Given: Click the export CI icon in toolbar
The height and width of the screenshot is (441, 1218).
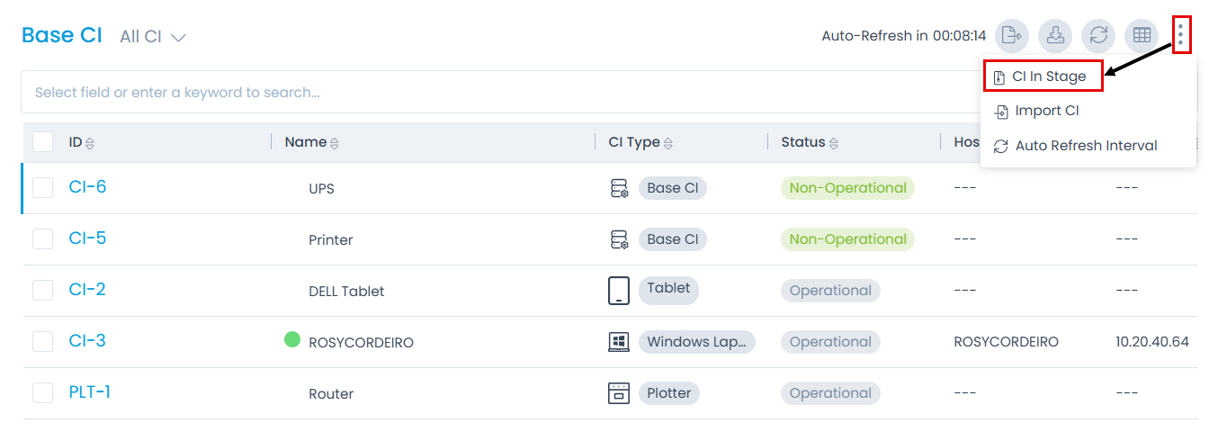Looking at the screenshot, I should [x=1012, y=36].
